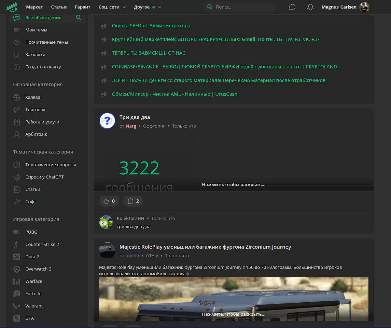
Task: Click into the Поиск search field
Action: pos(241,7)
